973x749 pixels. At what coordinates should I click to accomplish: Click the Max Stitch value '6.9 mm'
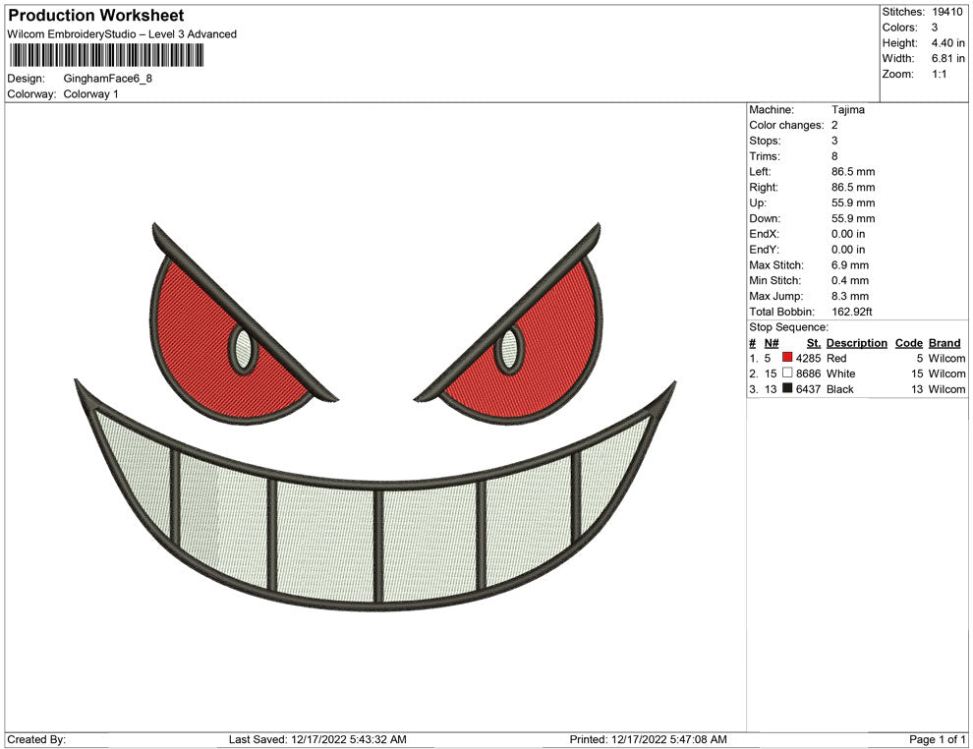[850, 265]
